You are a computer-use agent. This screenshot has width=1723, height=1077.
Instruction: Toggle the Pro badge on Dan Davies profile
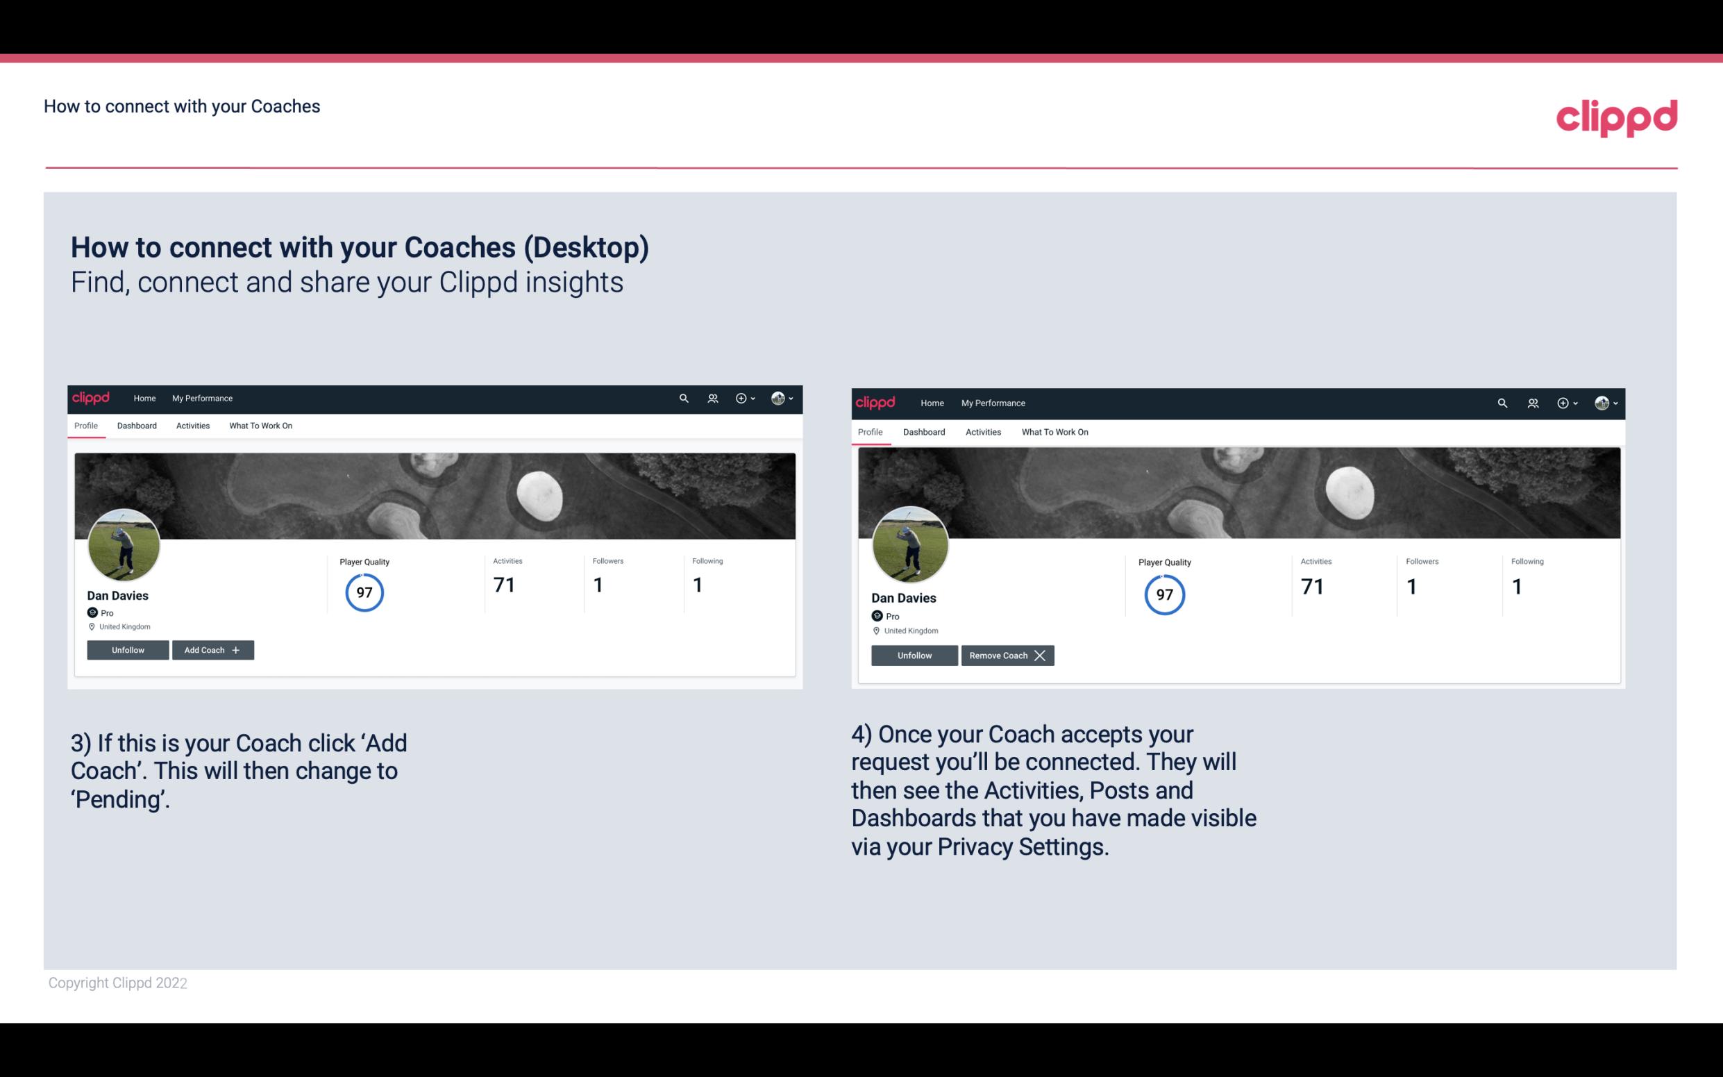coord(93,612)
